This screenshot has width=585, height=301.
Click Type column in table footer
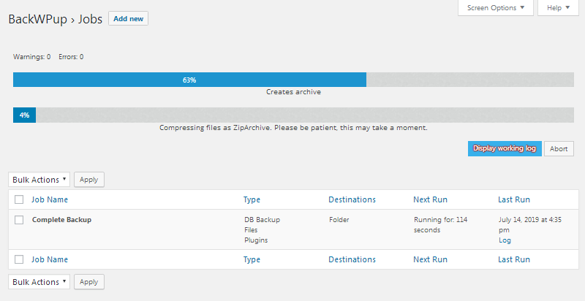[252, 259]
